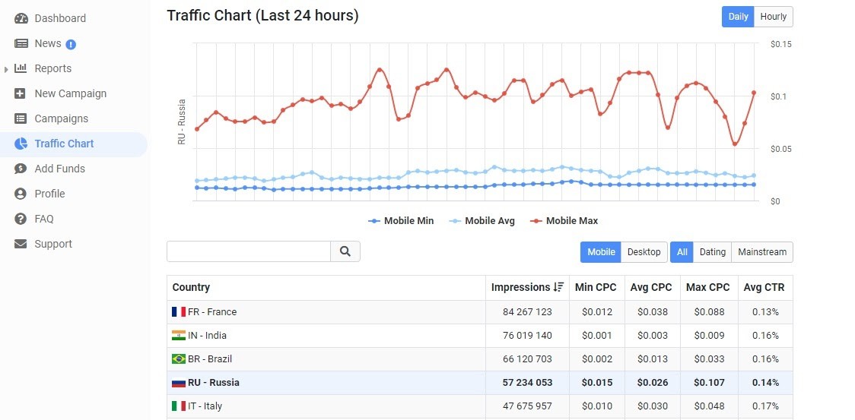Click the Italy flag icon
Image resolution: width=855 pixels, height=420 pixels.
coord(178,406)
